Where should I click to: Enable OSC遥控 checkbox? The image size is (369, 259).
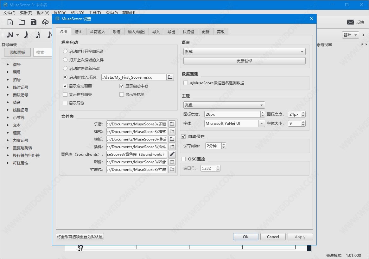pos(183,159)
